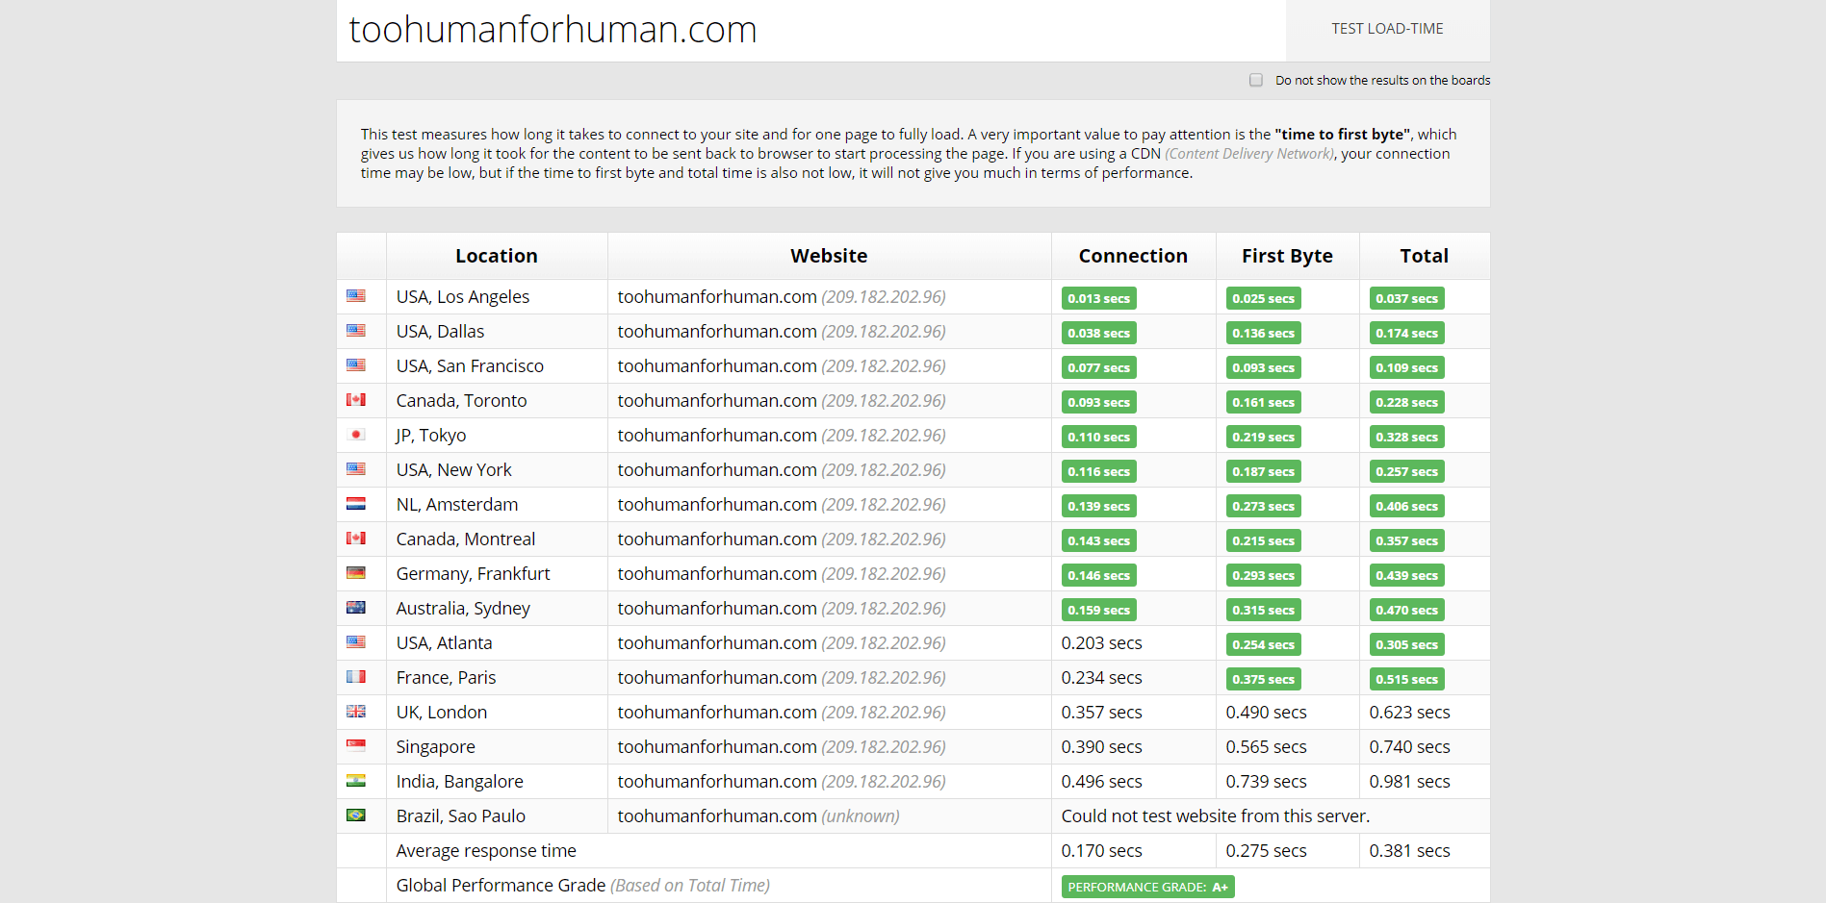
Task: Click the Germany flag icon for Frankfurt
Action: [x=356, y=573]
